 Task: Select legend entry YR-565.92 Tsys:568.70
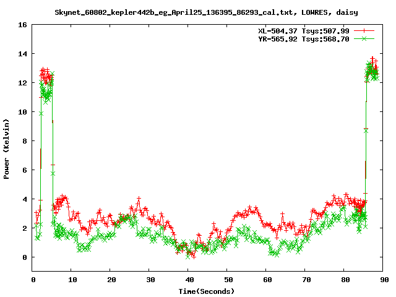[304, 39]
